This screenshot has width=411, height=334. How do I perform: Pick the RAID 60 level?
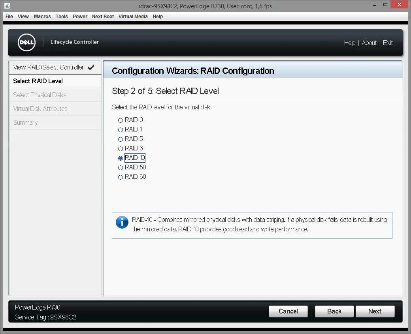pyautogui.click(x=120, y=177)
